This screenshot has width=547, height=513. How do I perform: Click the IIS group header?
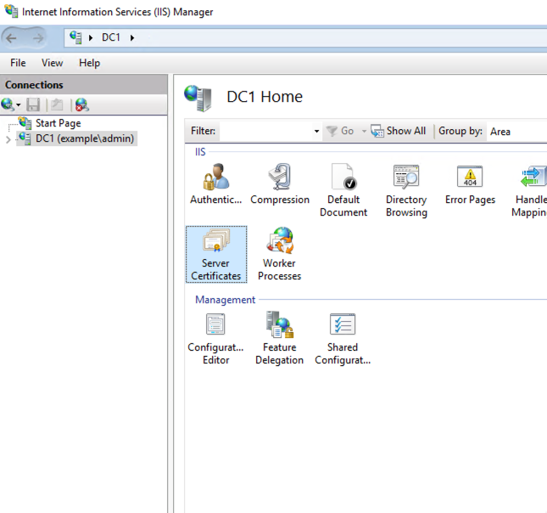(200, 152)
